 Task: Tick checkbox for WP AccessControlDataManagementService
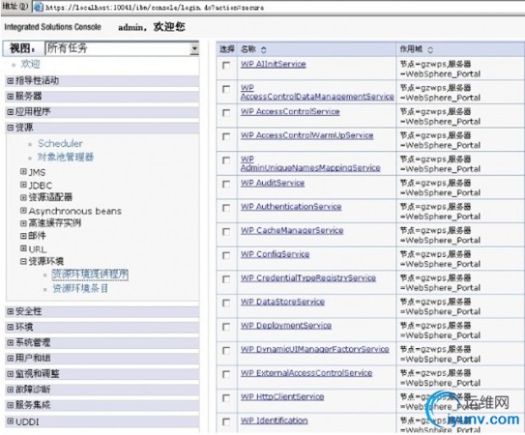coord(226,89)
